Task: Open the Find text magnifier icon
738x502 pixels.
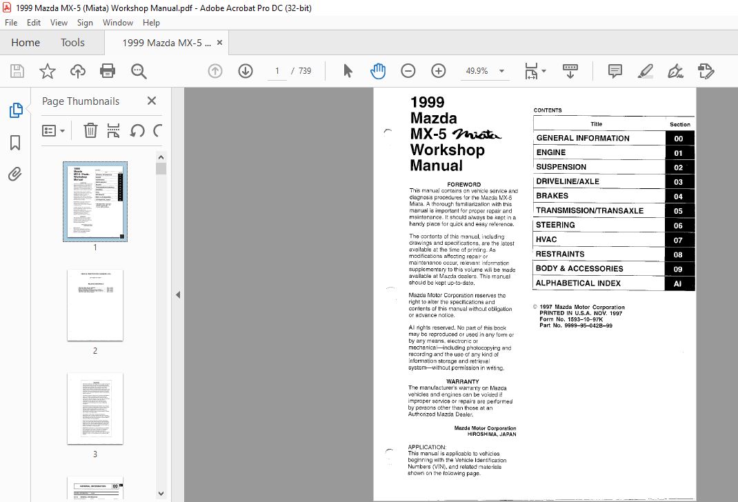Action: click(139, 71)
